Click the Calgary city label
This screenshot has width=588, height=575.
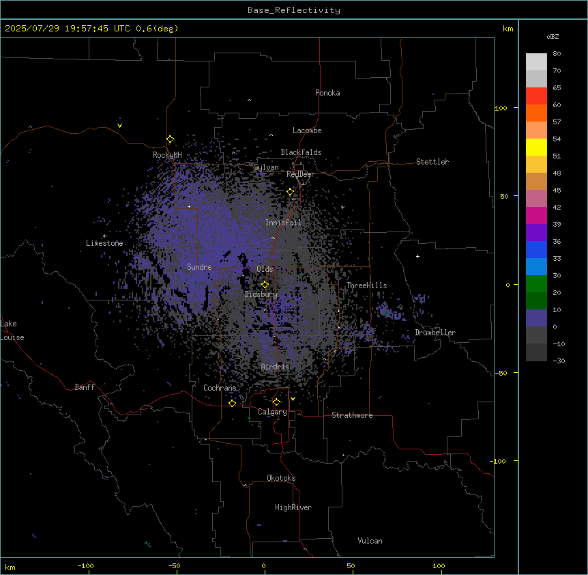(x=272, y=412)
